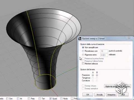The height and width of the screenshot is (100, 134).
Task: Select Posizione for rail A
Action: pos(93,75)
